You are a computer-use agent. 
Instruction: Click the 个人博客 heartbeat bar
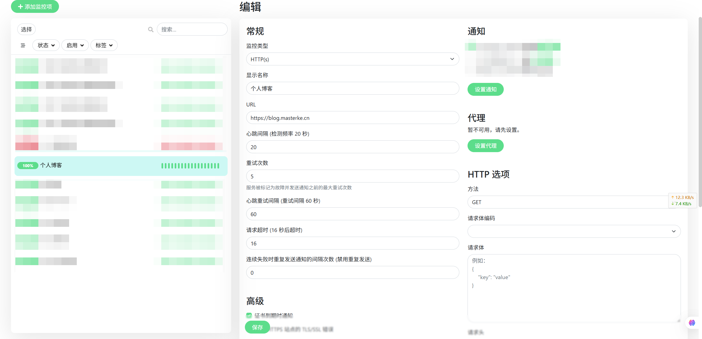(190, 166)
